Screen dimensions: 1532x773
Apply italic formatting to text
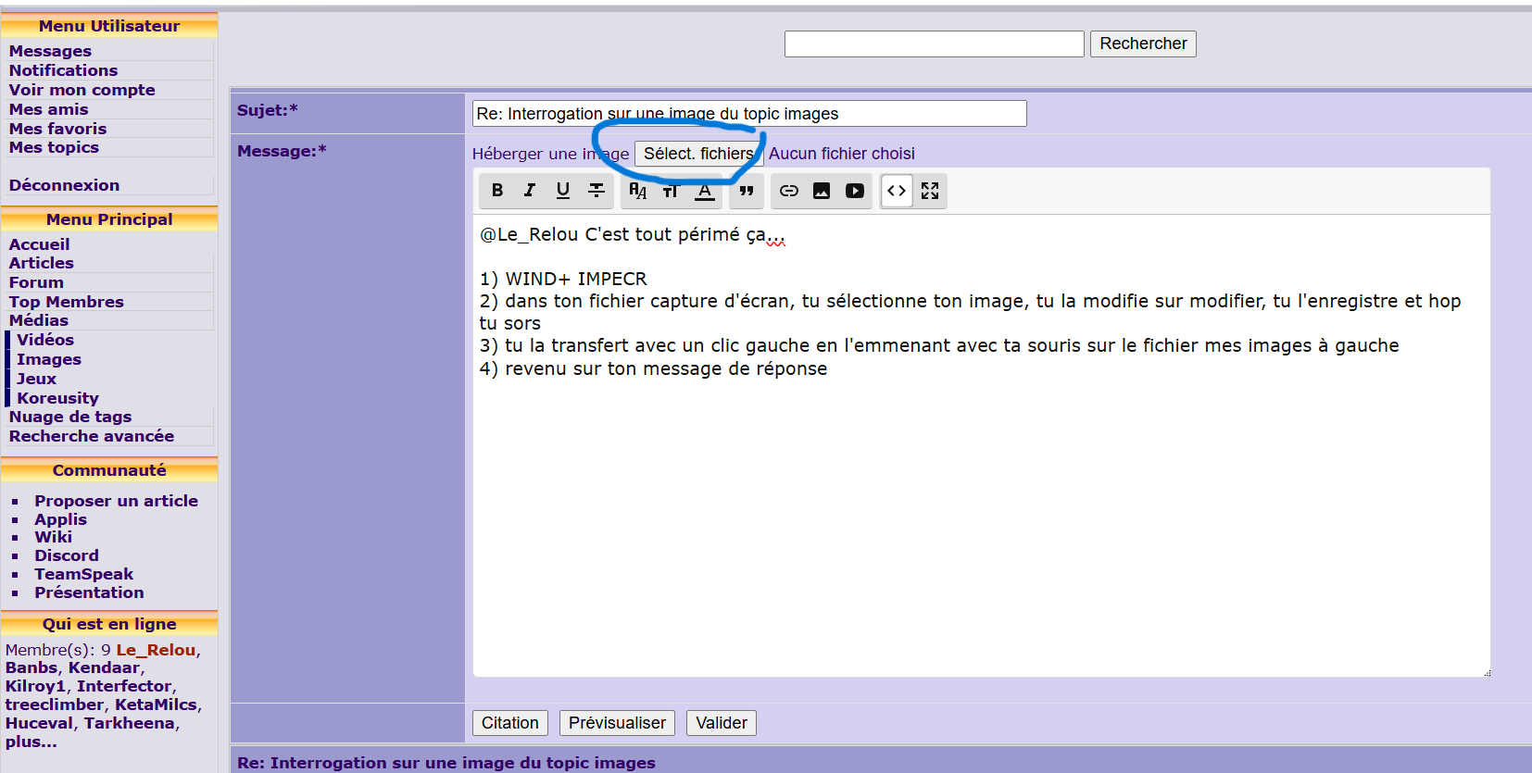[530, 191]
